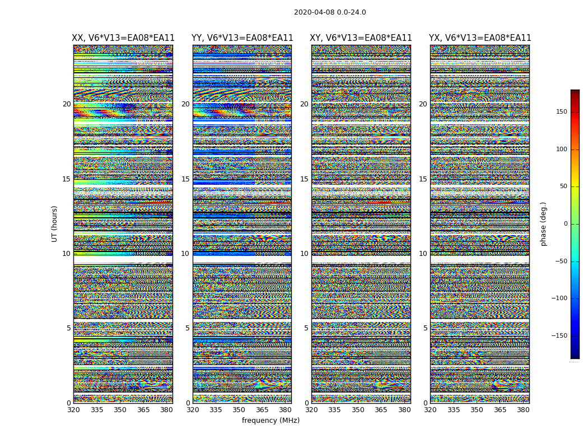588x448 pixels.
Task: Click the 0 hour tick beside XX panel
Action: (x=69, y=403)
